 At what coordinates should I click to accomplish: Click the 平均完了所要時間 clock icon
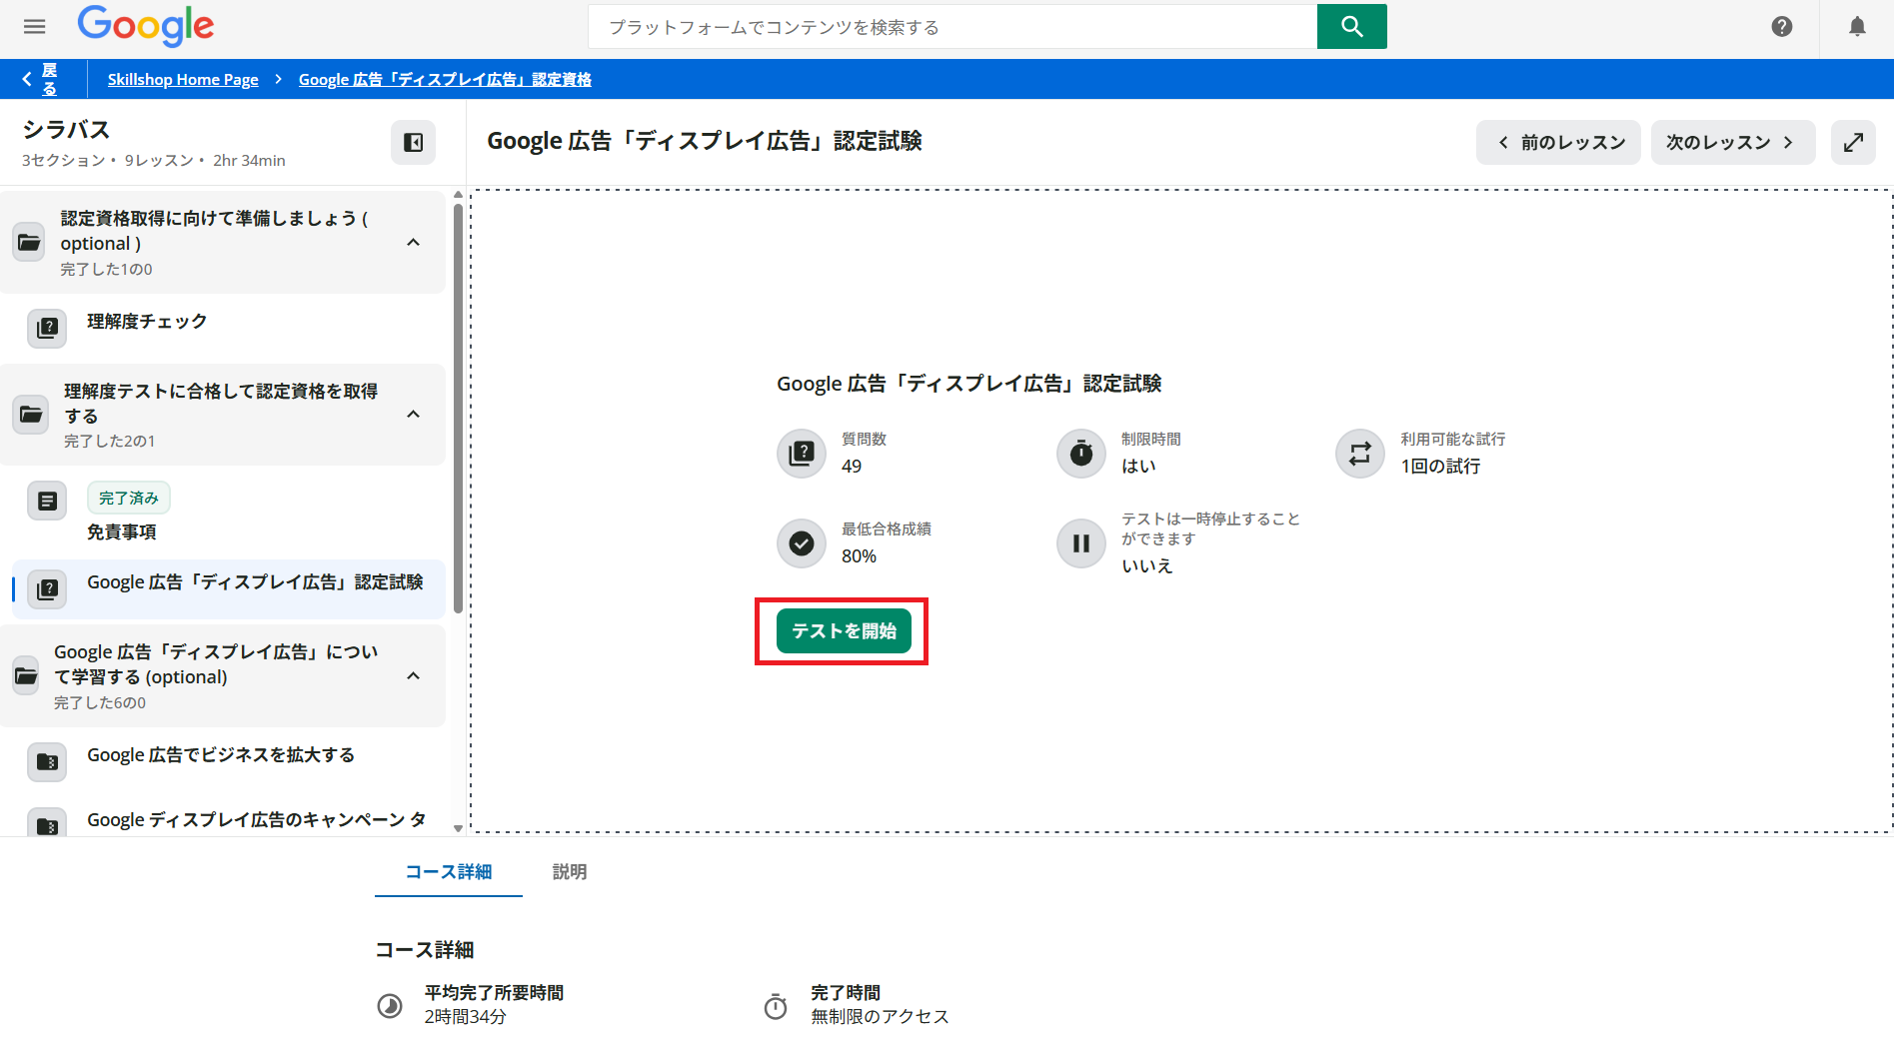(x=390, y=1005)
